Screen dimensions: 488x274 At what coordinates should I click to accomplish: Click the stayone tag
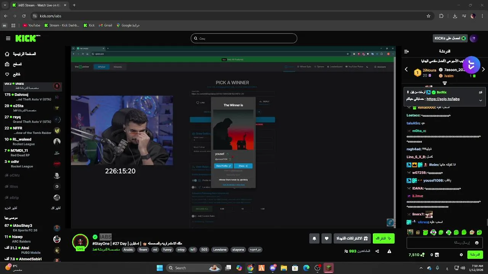point(238,250)
